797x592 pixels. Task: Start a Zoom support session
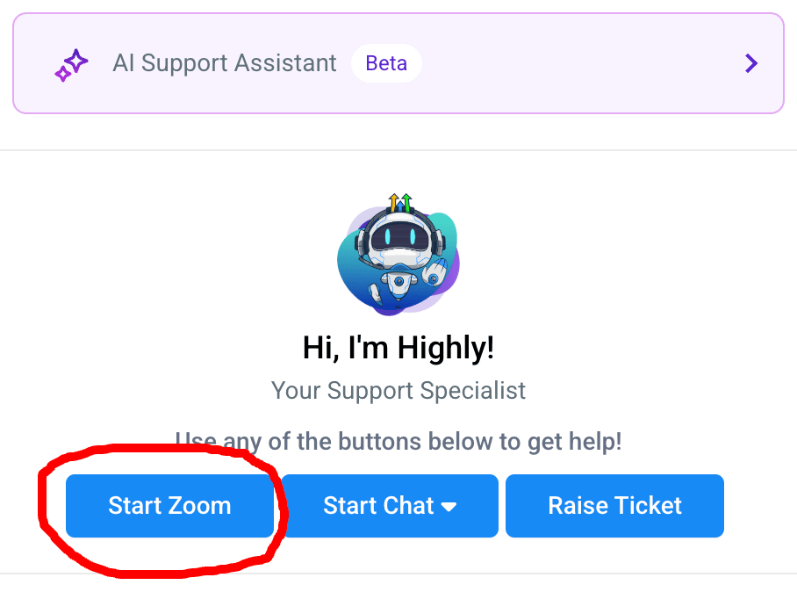click(x=169, y=506)
